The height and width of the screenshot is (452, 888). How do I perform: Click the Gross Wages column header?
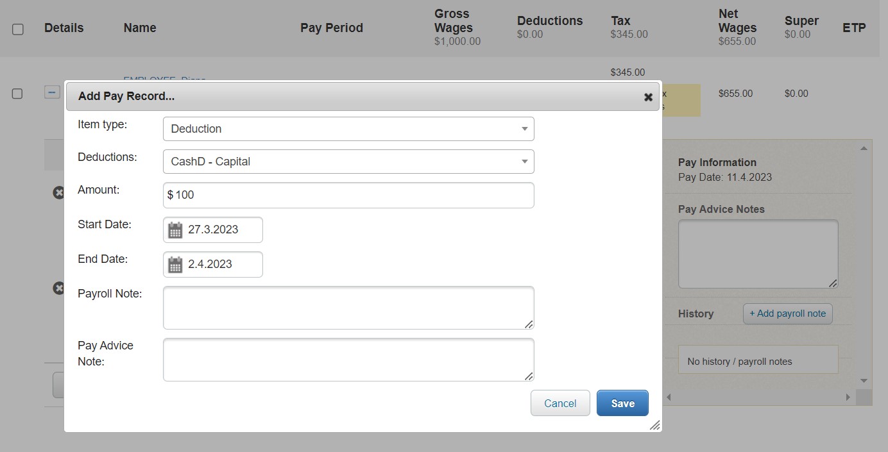(454, 21)
